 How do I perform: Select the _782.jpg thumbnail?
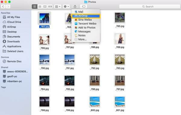[x=44, y=18]
